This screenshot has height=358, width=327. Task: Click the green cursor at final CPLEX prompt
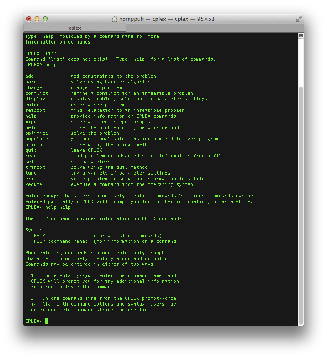pos(46,321)
